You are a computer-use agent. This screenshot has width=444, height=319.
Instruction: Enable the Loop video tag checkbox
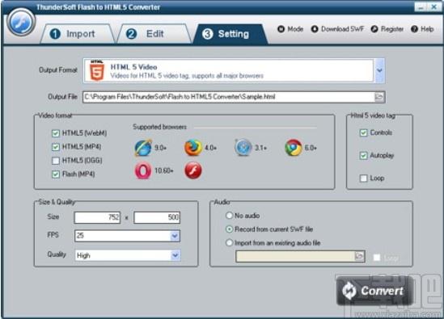[x=363, y=178]
